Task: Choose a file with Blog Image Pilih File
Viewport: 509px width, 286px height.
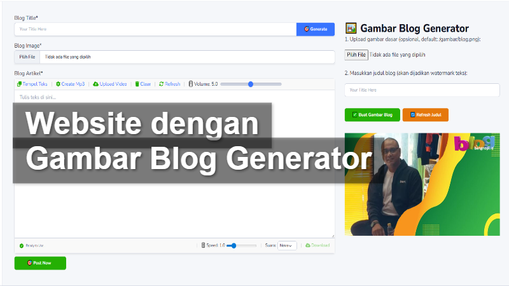Action: [27, 57]
